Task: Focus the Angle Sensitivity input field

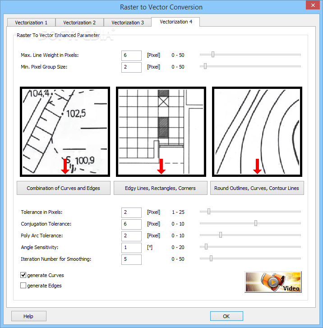Action: point(131,247)
